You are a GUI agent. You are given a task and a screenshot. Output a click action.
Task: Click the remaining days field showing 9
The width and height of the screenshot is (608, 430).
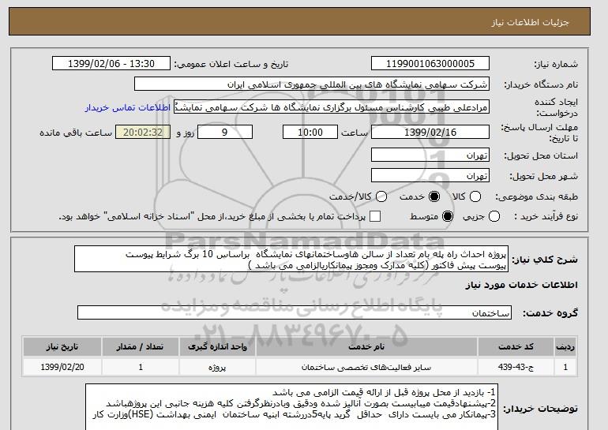coord(225,132)
